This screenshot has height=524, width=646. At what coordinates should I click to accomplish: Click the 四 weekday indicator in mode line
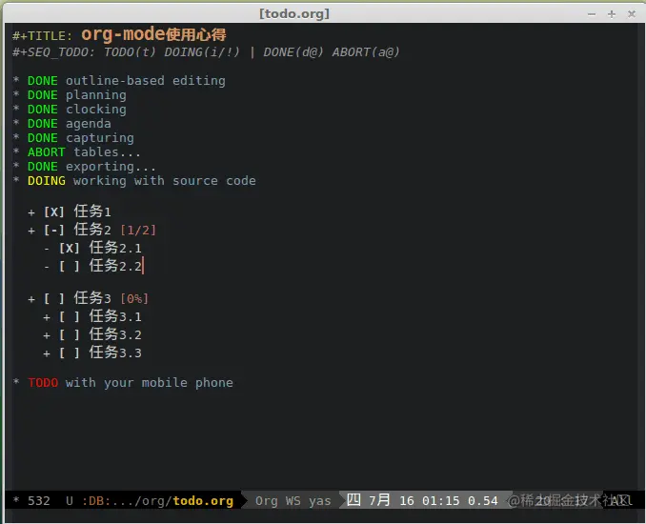353,499
